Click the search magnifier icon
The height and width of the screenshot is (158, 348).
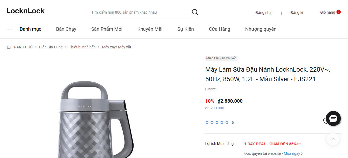click(195, 12)
